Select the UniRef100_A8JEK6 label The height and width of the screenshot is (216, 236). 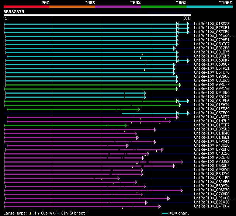click(212, 101)
